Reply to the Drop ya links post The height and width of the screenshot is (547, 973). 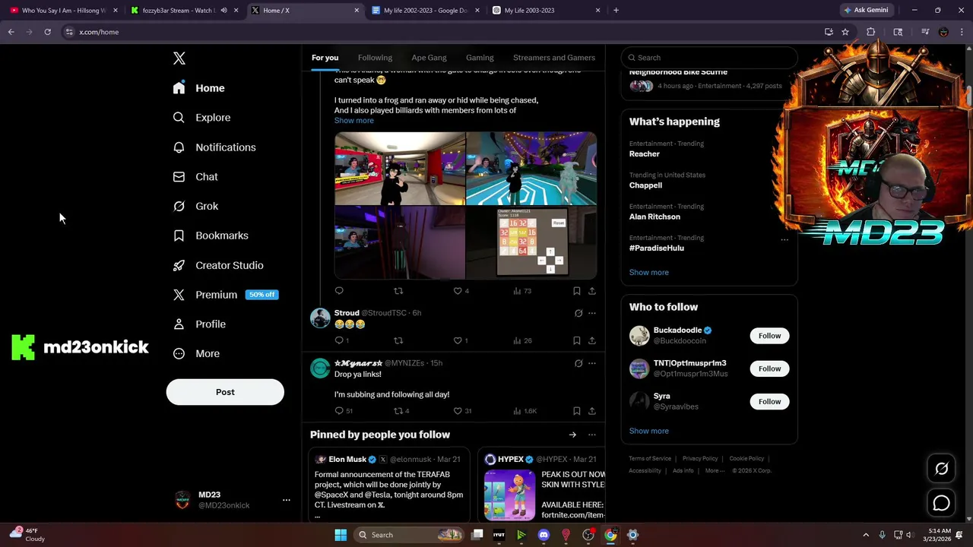(343, 411)
